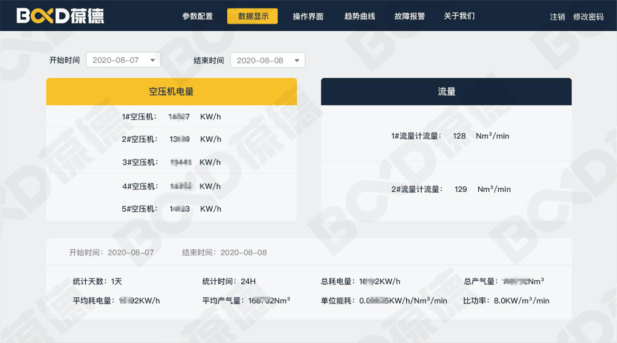Expand the 开始时间 date dropdown
Viewport: 617px width, 343px height.
tap(123, 59)
